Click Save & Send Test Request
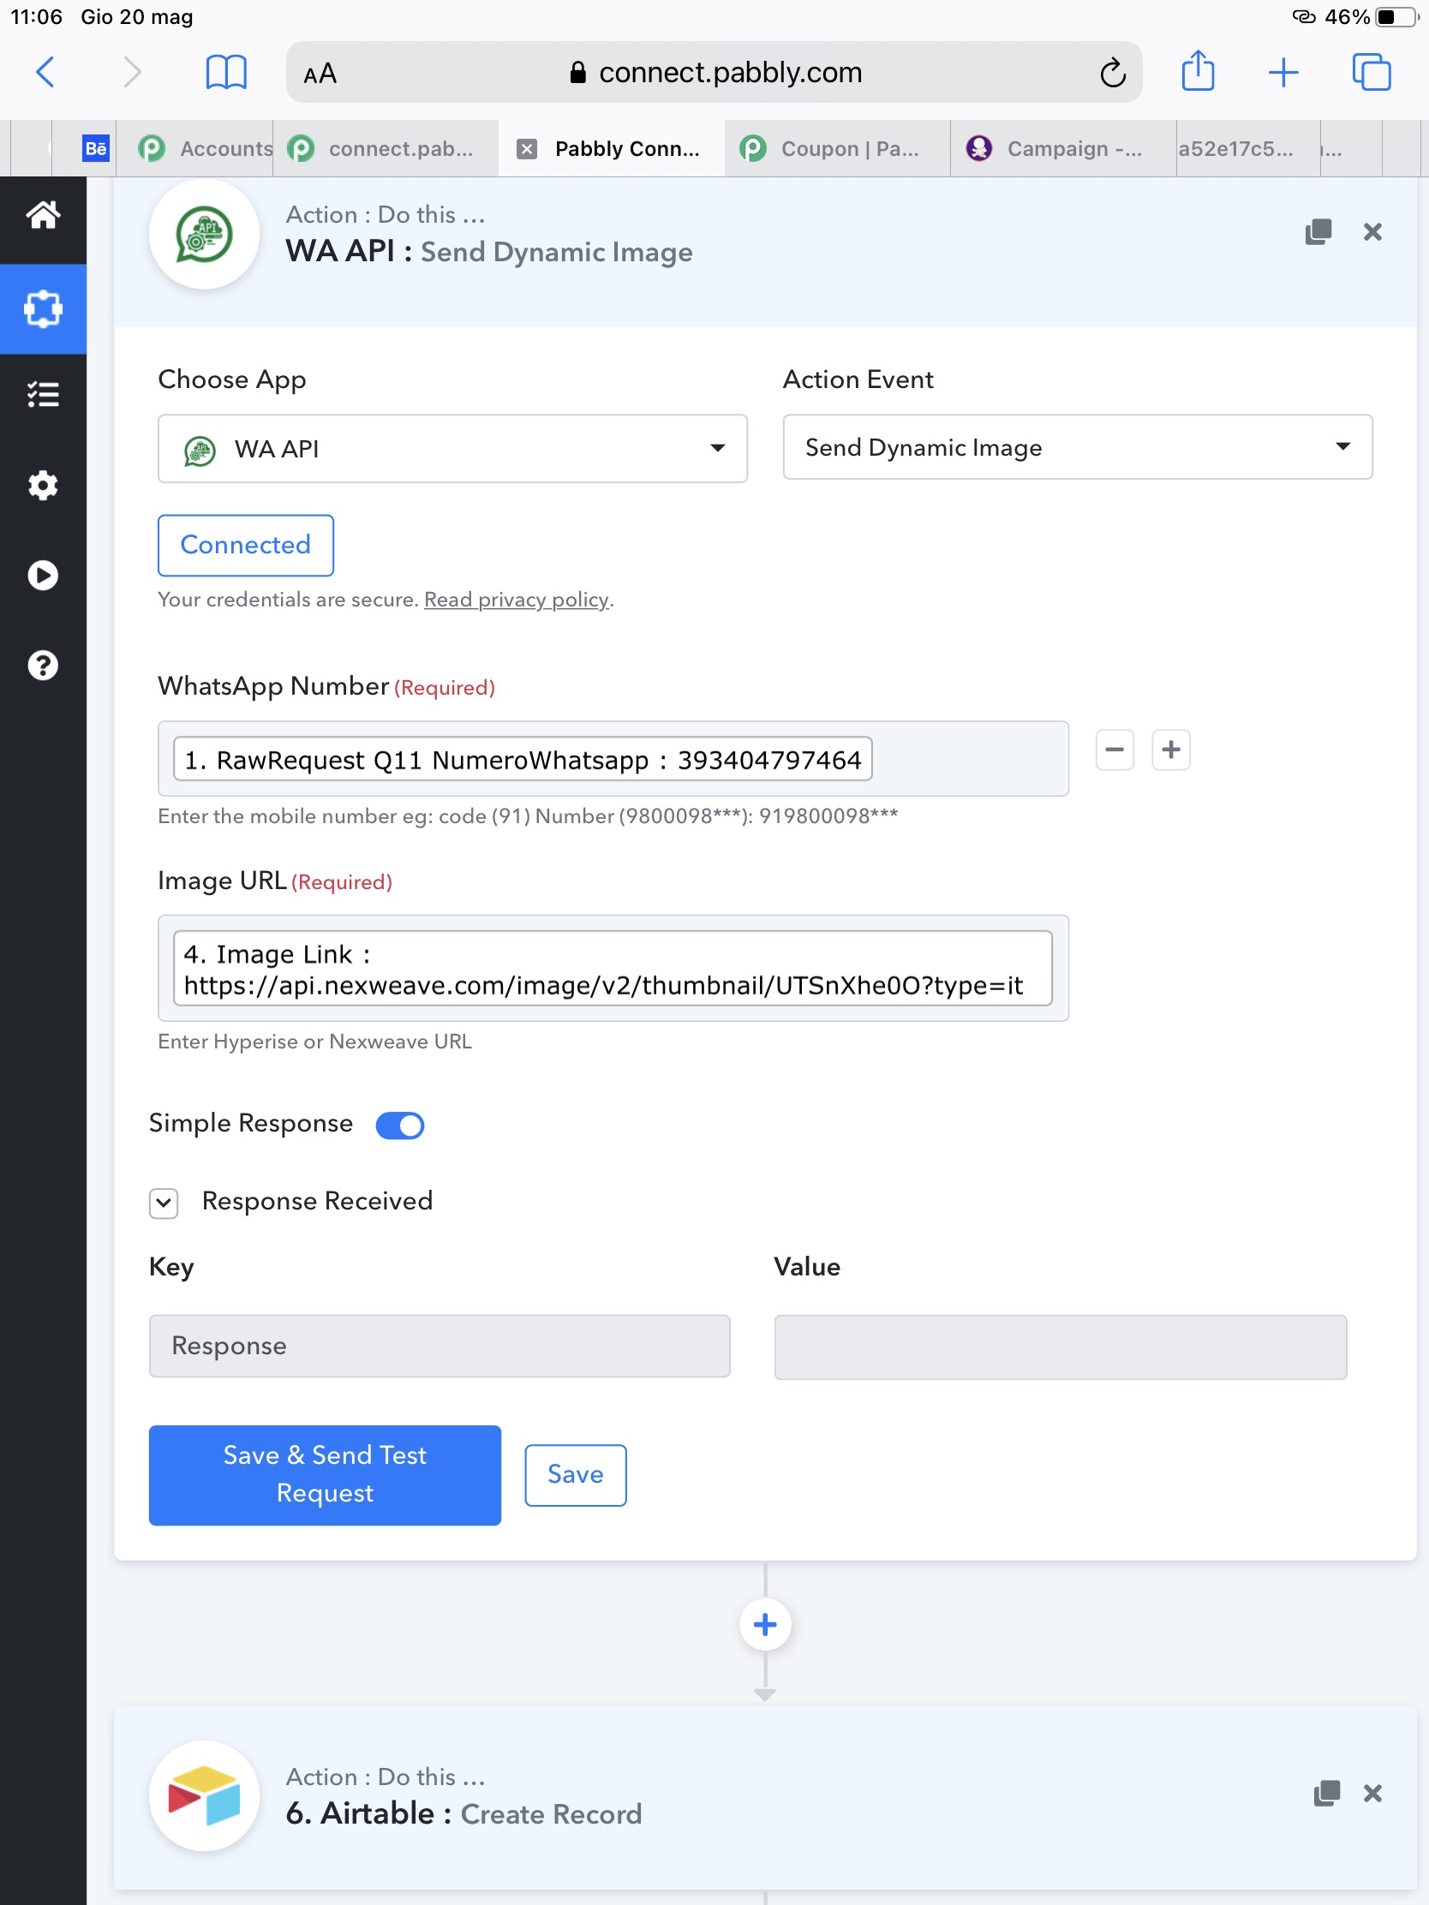Image resolution: width=1429 pixels, height=1905 pixels. coord(325,1475)
